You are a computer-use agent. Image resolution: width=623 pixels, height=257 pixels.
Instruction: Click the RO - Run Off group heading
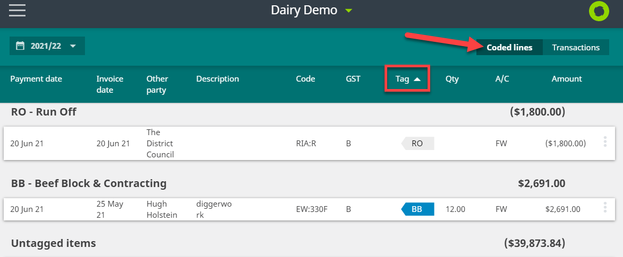pos(44,112)
